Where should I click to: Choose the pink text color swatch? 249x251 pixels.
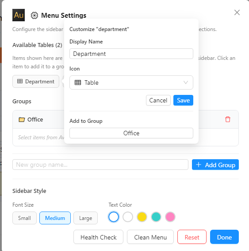coord(170,217)
